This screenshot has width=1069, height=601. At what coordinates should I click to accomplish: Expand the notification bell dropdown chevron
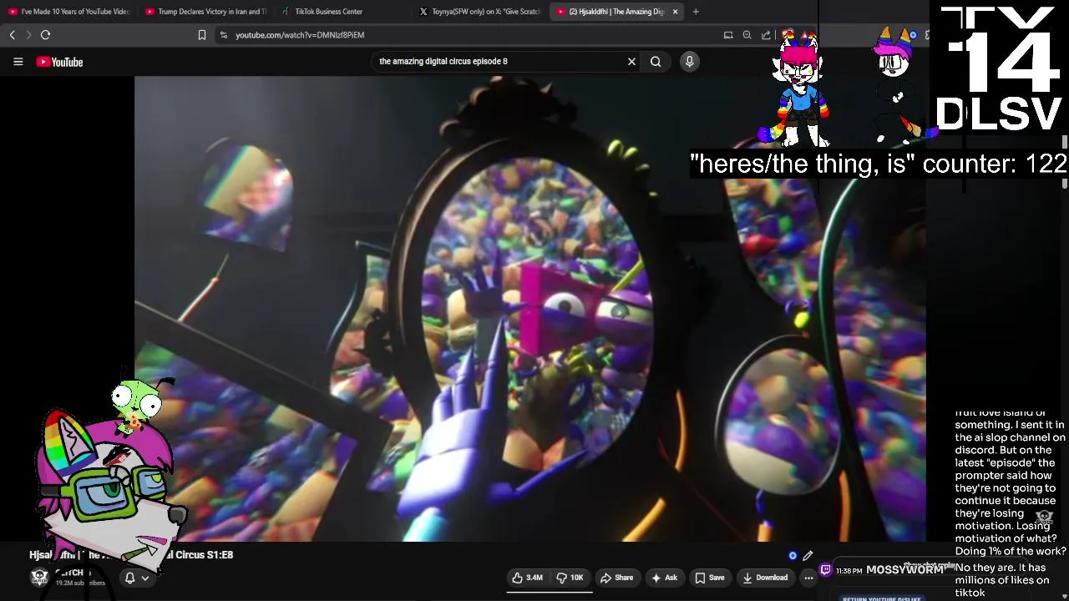click(x=145, y=578)
